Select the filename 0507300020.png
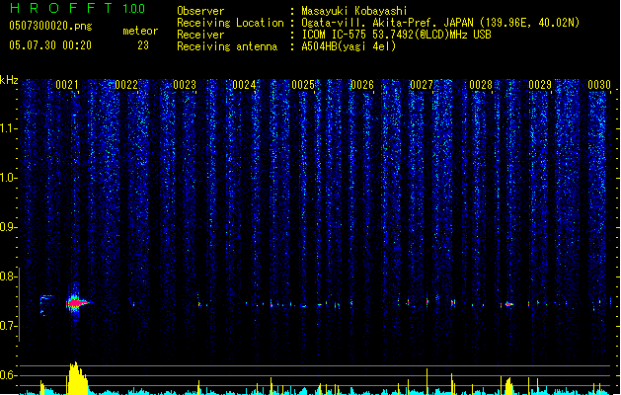Viewport: 621px width, 395px height. [50, 26]
